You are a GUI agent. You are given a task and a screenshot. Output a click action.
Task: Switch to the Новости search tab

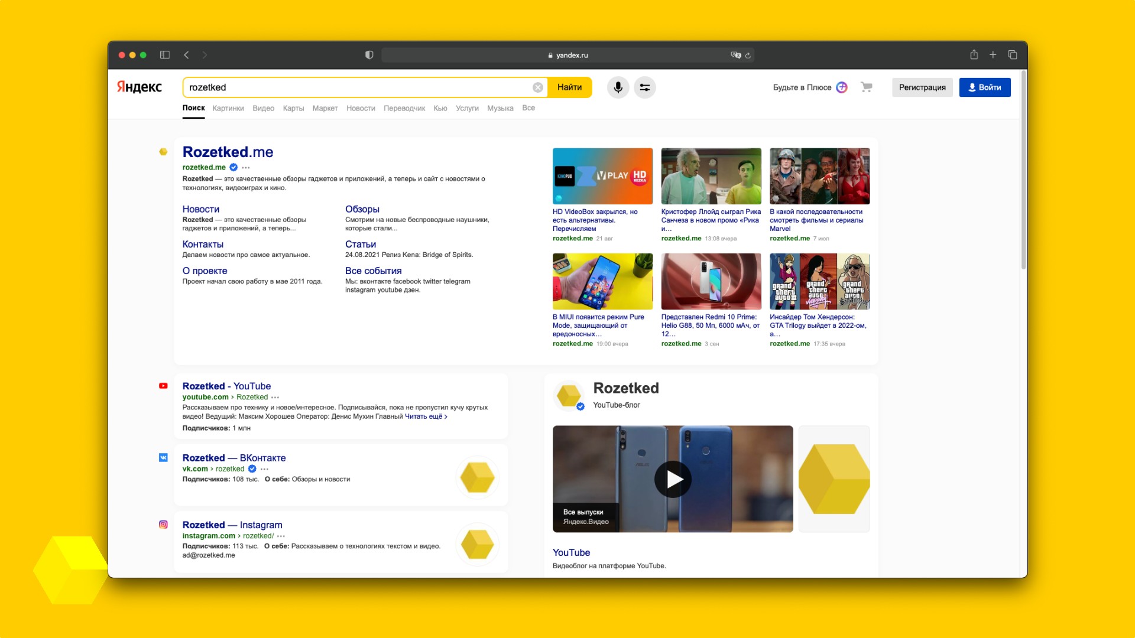click(x=361, y=108)
